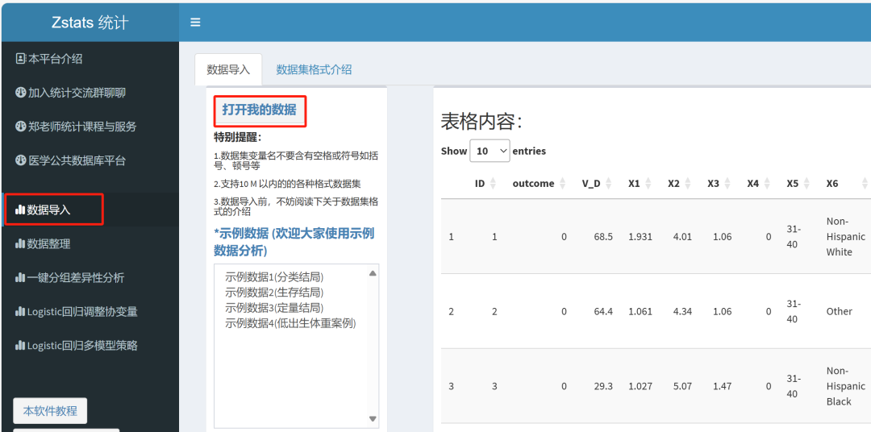Select 示例数据1(分类结局) from the list
Viewport: 871px width, 432px height.
coord(274,276)
